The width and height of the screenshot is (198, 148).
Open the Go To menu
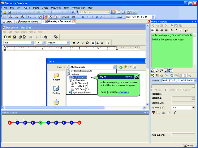click(x=27, y=8)
